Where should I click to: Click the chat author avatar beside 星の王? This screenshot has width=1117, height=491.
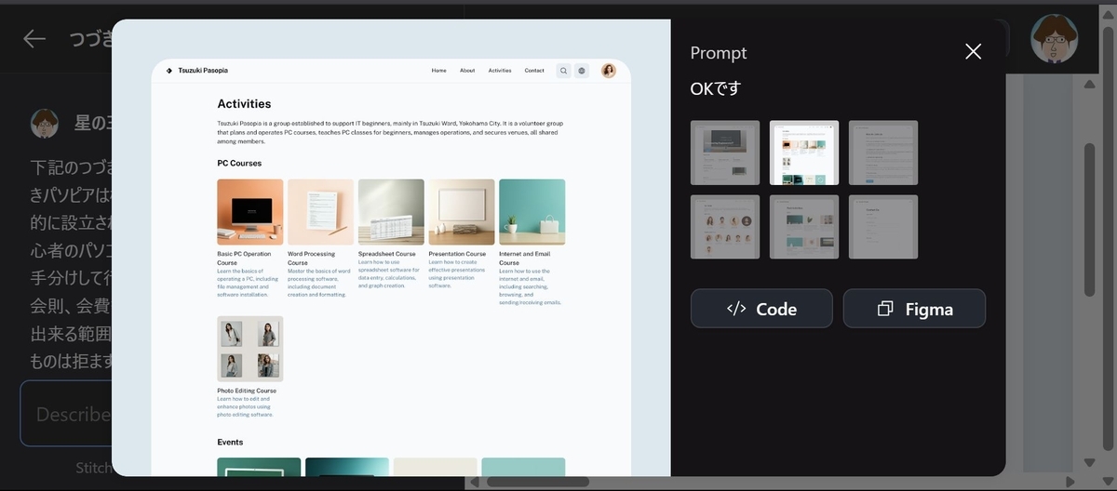(x=45, y=123)
